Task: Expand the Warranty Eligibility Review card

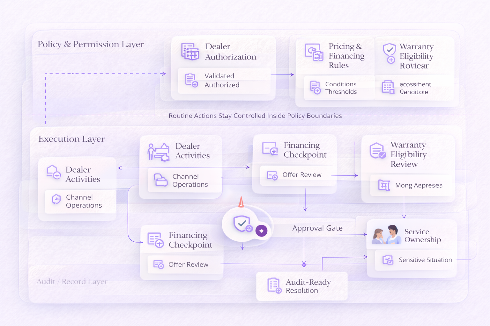Action: [408, 154]
